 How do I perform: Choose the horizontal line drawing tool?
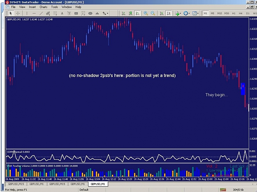(34, 14)
